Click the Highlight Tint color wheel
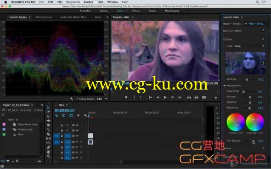271x169 pixels. pos(255,122)
